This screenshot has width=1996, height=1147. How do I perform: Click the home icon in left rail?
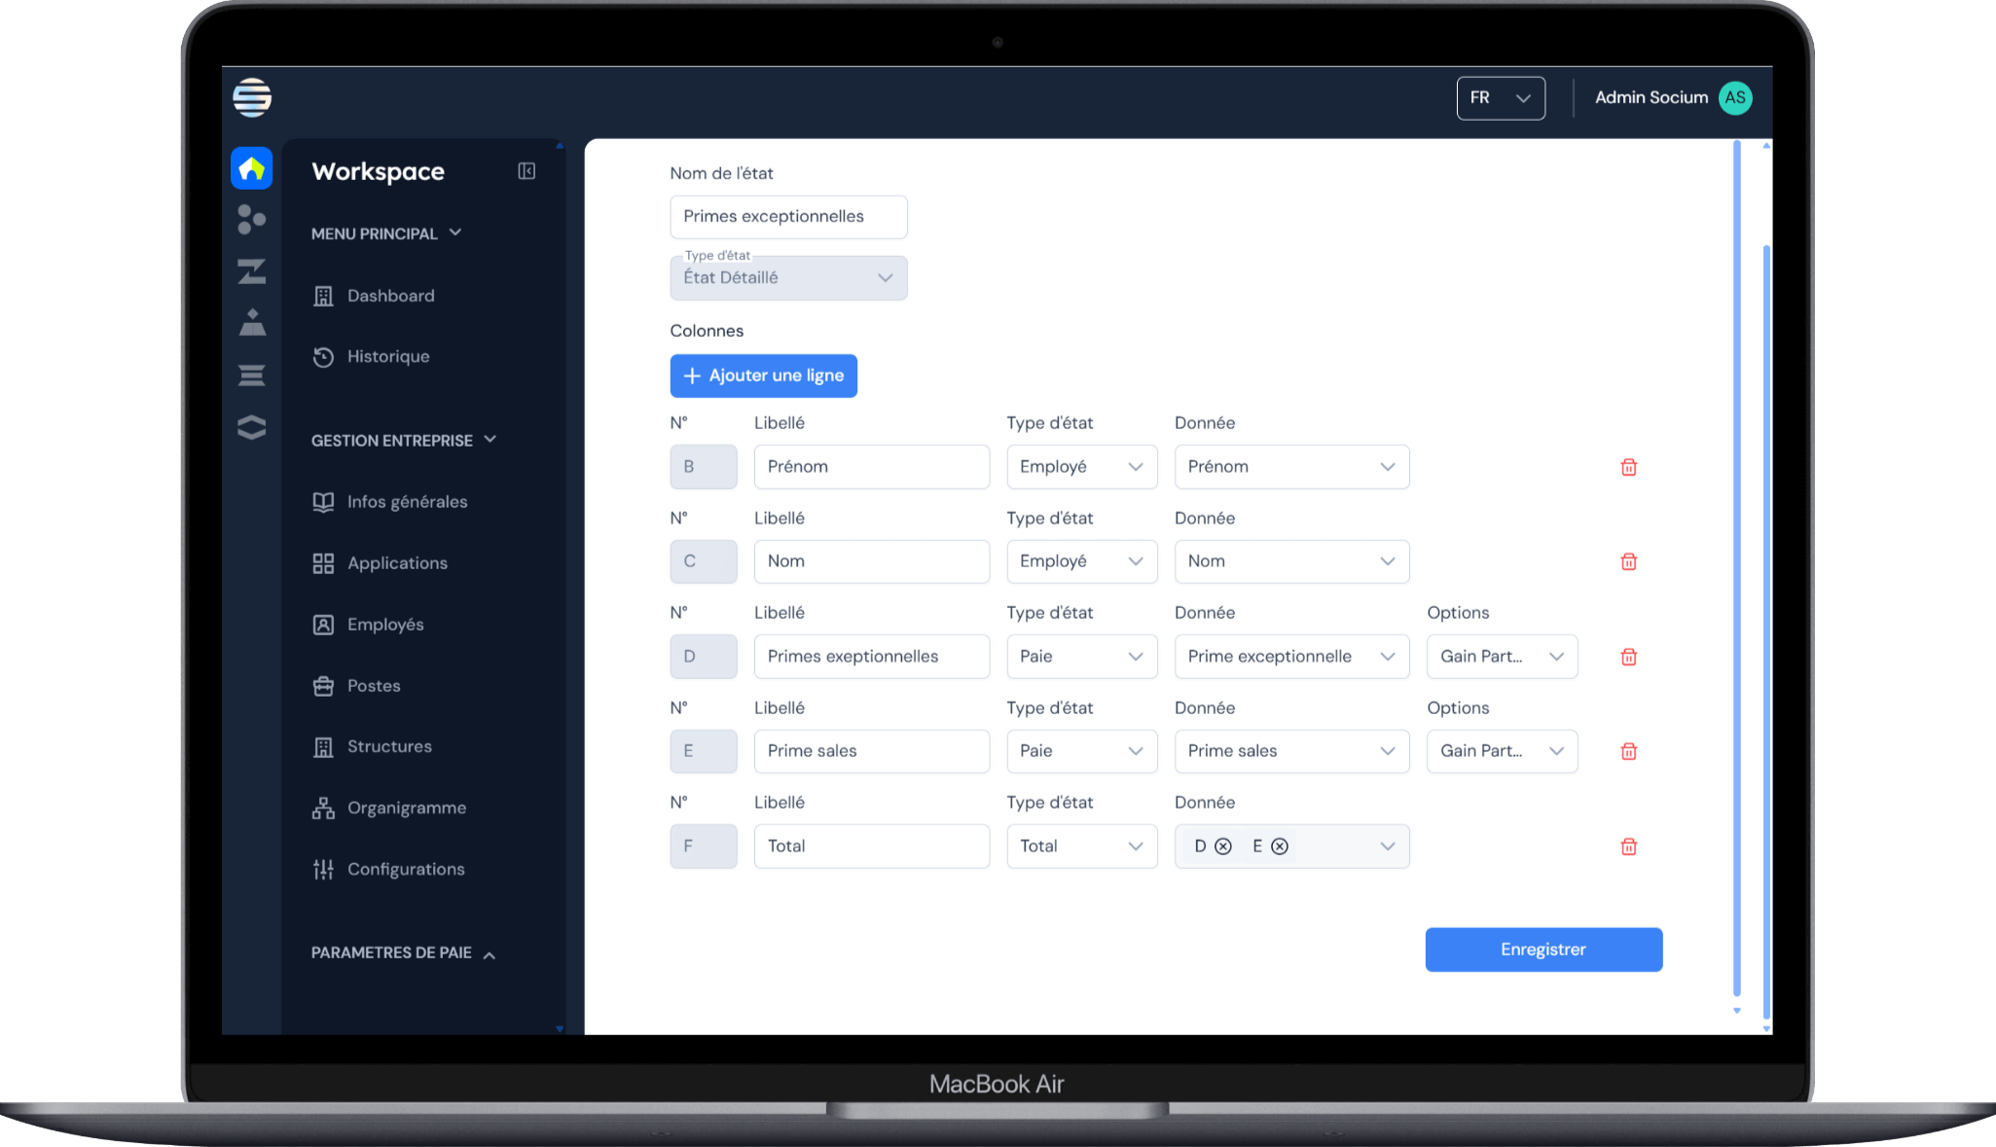click(251, 168)
